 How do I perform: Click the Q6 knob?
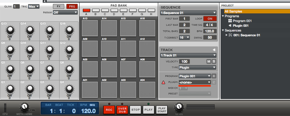coord(30,69)
